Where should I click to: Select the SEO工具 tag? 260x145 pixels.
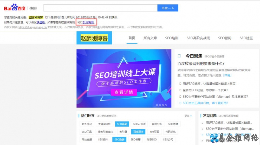[87, 132]
